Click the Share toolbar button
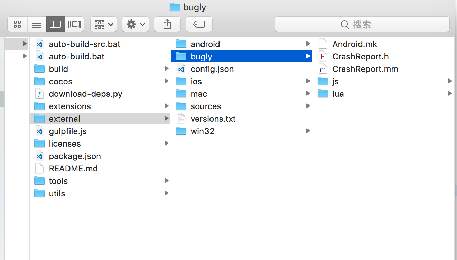This screenshot has width=457, height=260. click(x=167, y=24)
